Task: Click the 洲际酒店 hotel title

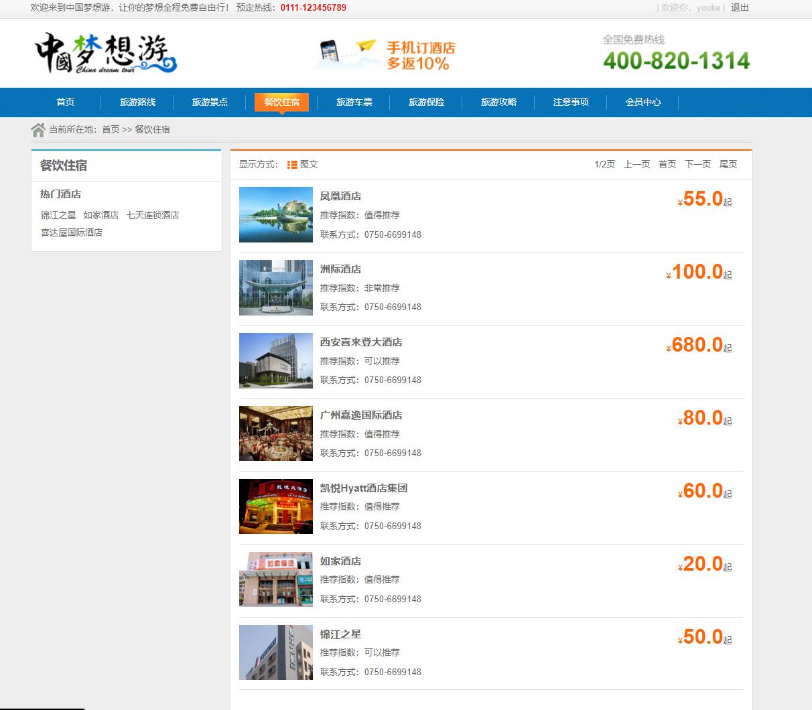Action: (340, 269)
